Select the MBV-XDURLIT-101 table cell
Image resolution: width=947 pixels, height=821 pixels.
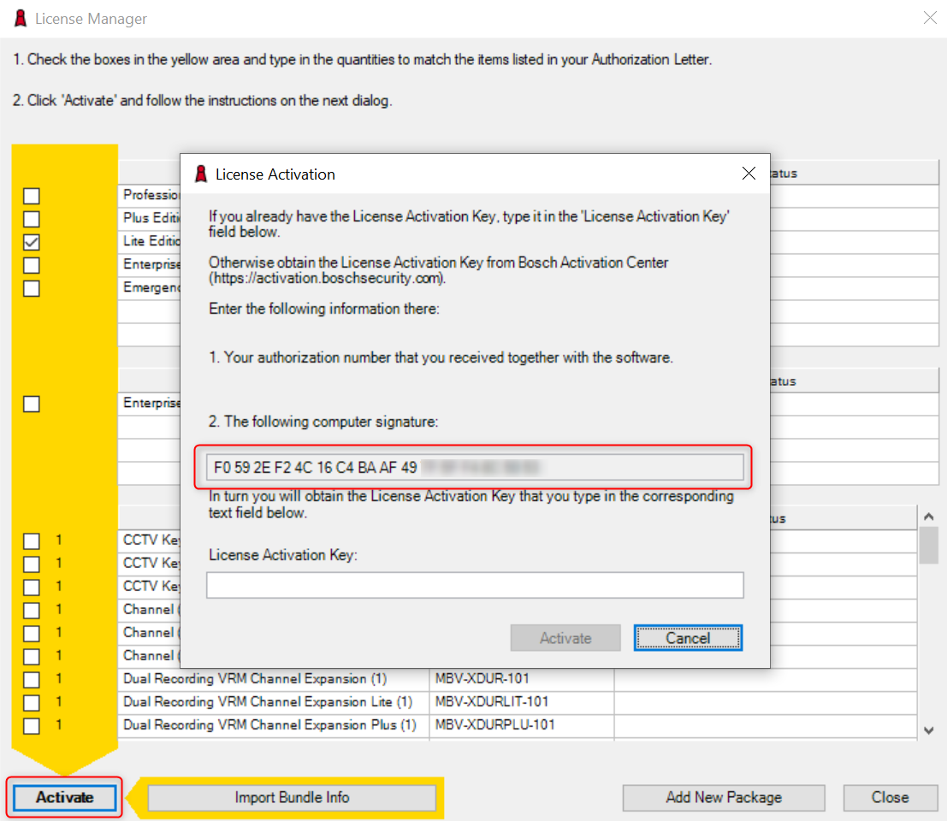(521, 702)
